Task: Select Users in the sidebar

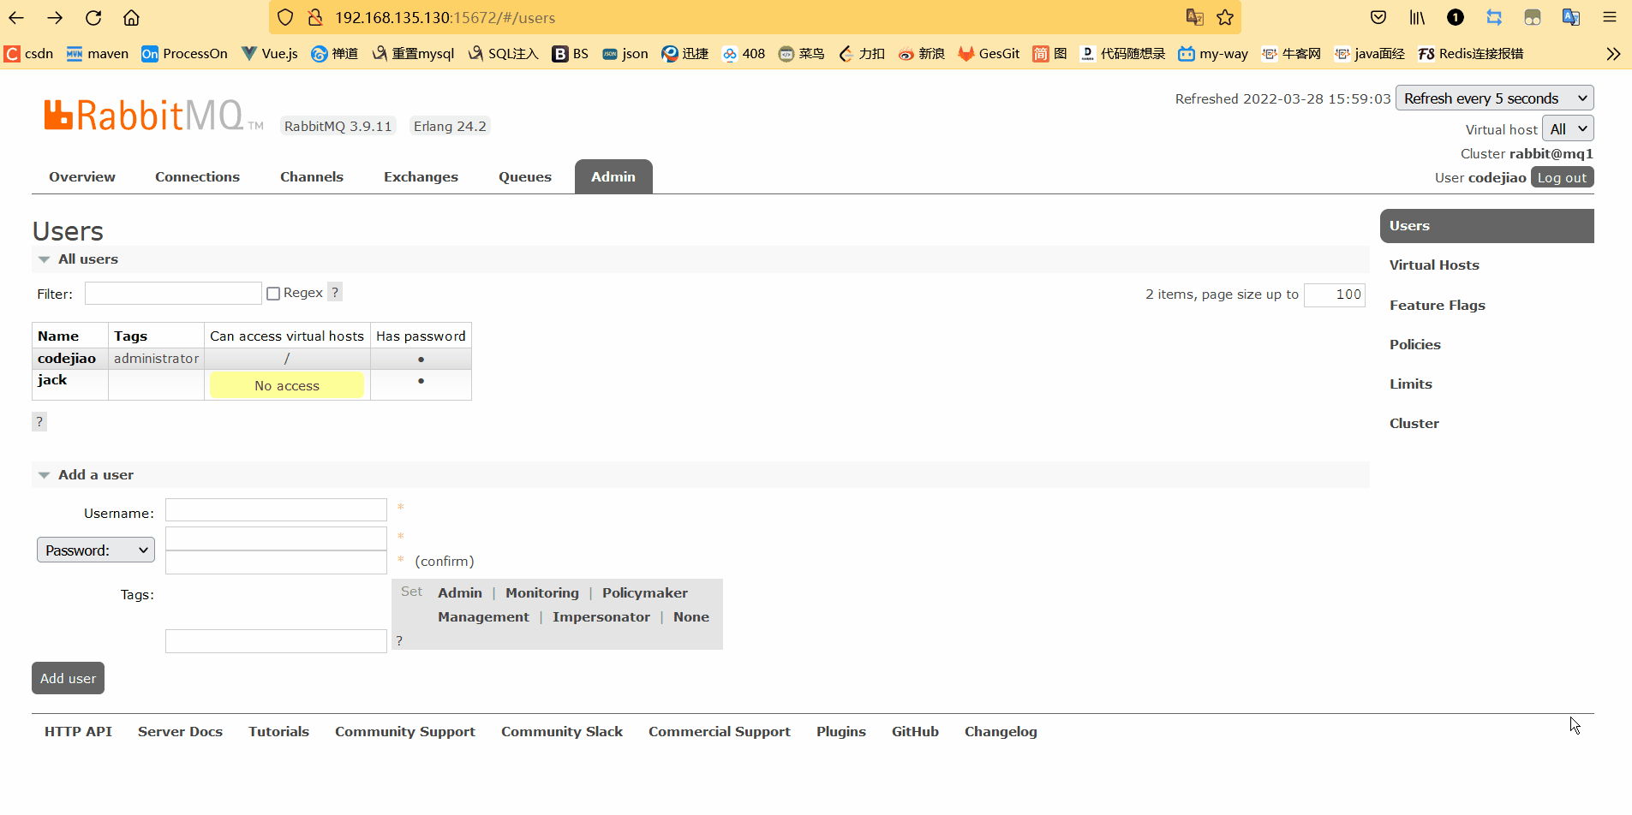Action: (1487, 226)
